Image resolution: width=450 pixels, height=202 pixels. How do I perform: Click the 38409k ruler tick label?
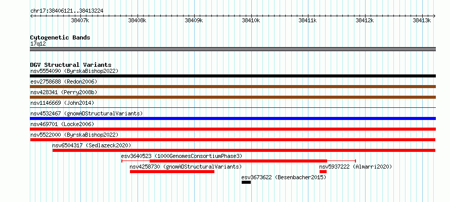pyautogui.click(x=194, y=21)
